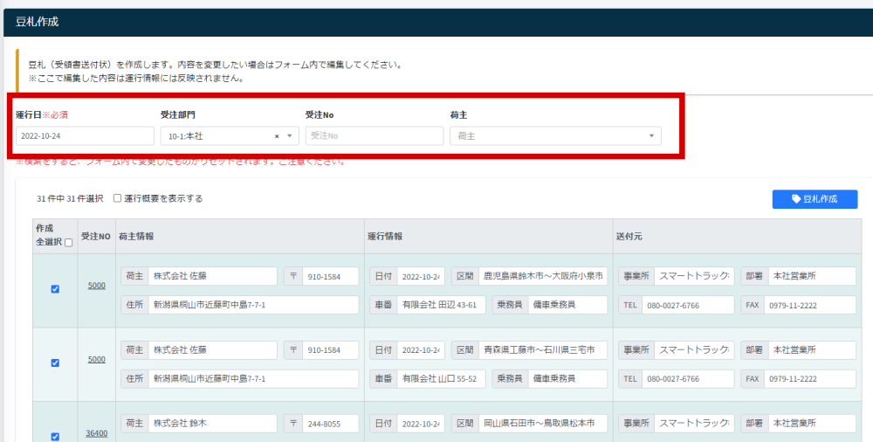Viewport: 873px width, 442px height.
Task: Click the 受注No search input
Action: pyautogui.click(x=375, y=136)
